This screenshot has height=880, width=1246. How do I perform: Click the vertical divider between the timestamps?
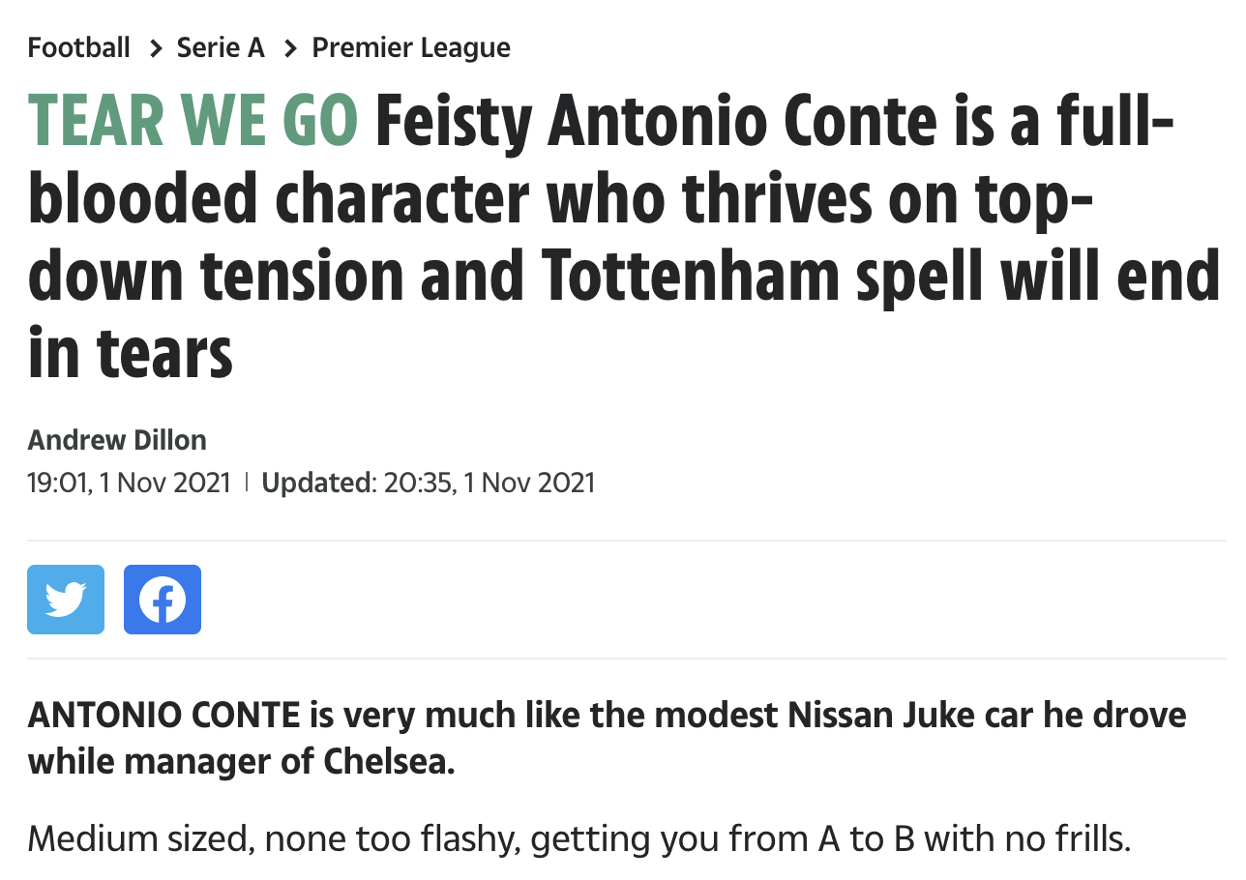(247, 482)
